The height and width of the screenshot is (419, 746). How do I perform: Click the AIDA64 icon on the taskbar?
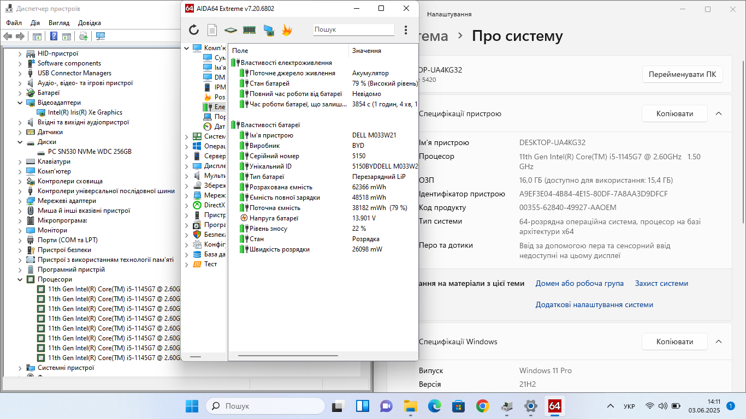point(554,406)
